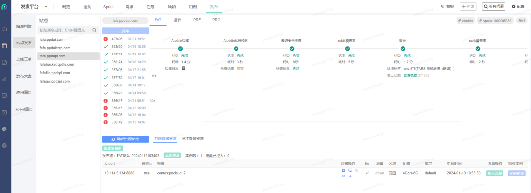Image resolution: width=531 pixels, height=193 pixels.
Task: Click 刷新资源信息 button
Action: pos(125,139)
